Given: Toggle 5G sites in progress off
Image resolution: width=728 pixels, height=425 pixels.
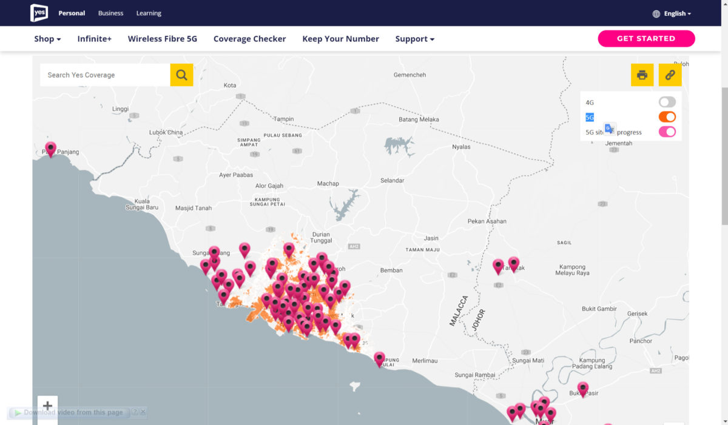Looking at the screenshot, I should [667, 132].
